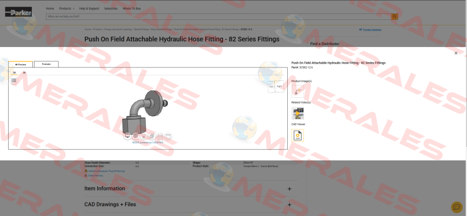Image resolution: width=467 pixels, height=216 pixels.
Task: Focus the 'What can we help you find?' search field
Action: click(x=219, y=17)
